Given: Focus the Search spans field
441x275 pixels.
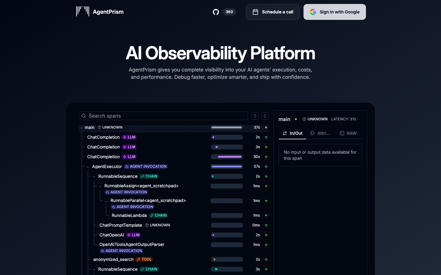Looking at the screenshot, I should point(163,116).
